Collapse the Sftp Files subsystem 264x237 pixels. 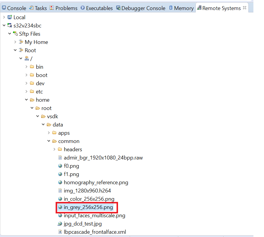[10, 34]
